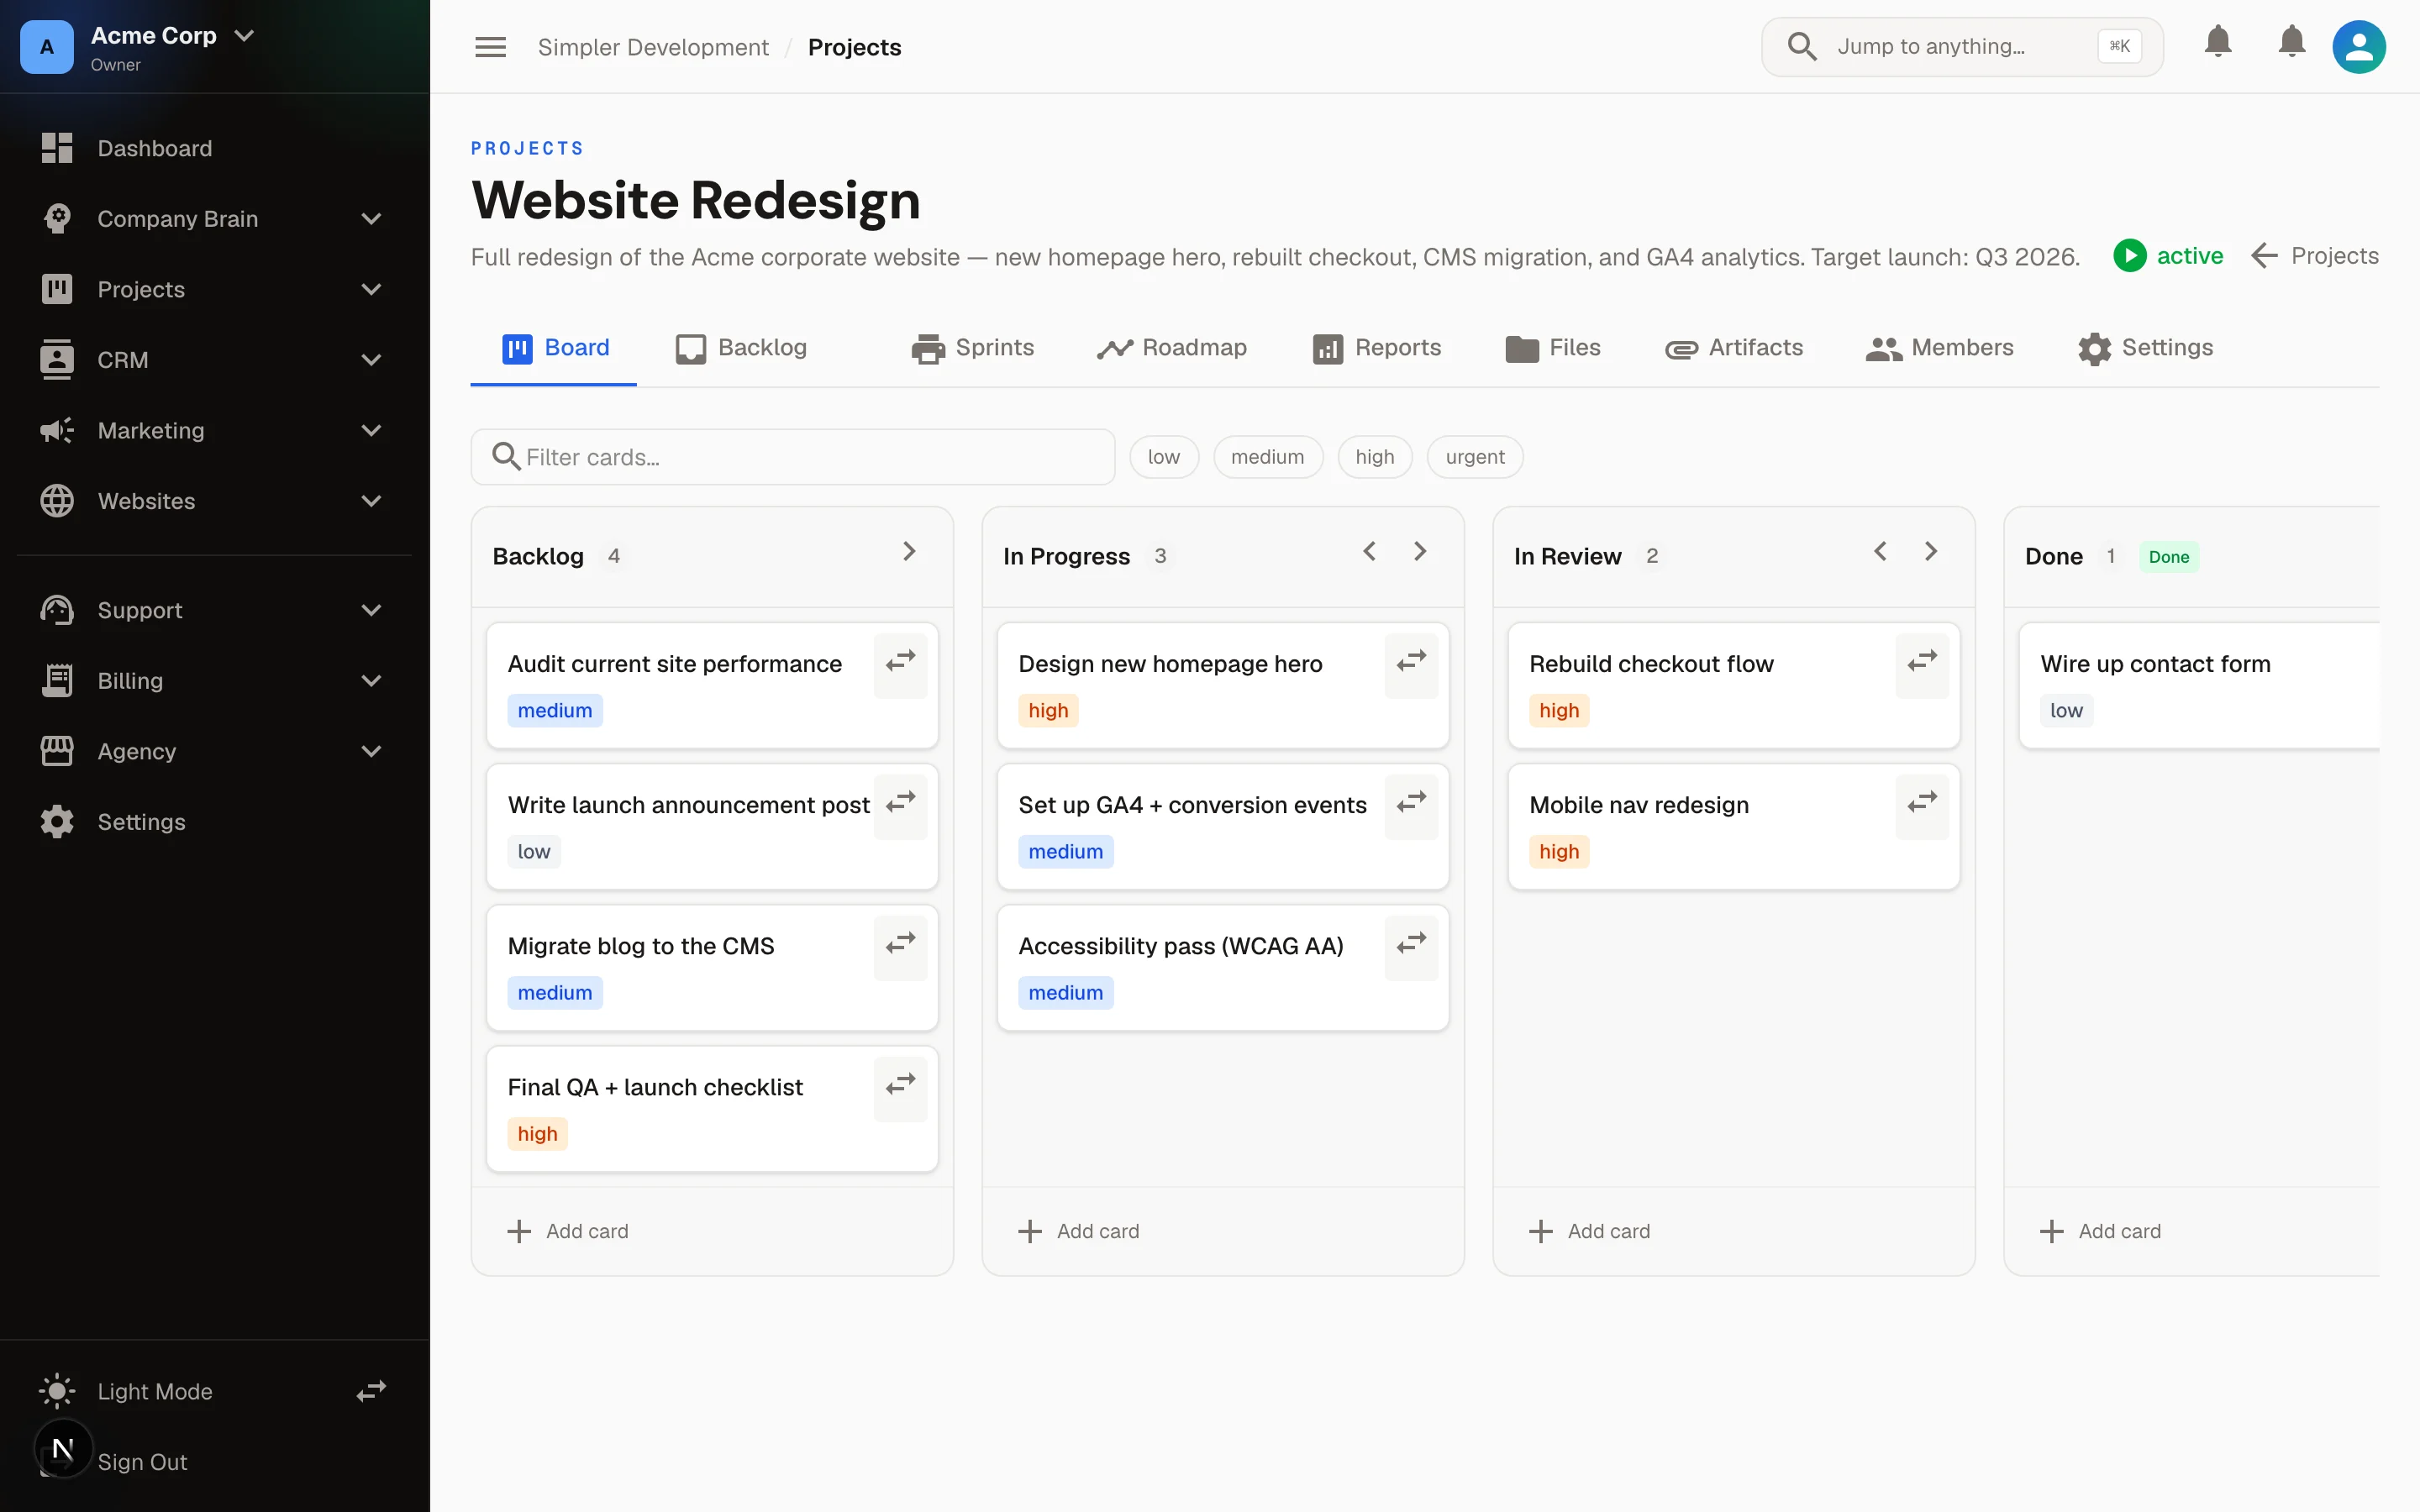The height and width of the screenshot is (1512, 2420).
Task: Move Backlog column right with its arrow
Action: point(909,552)
